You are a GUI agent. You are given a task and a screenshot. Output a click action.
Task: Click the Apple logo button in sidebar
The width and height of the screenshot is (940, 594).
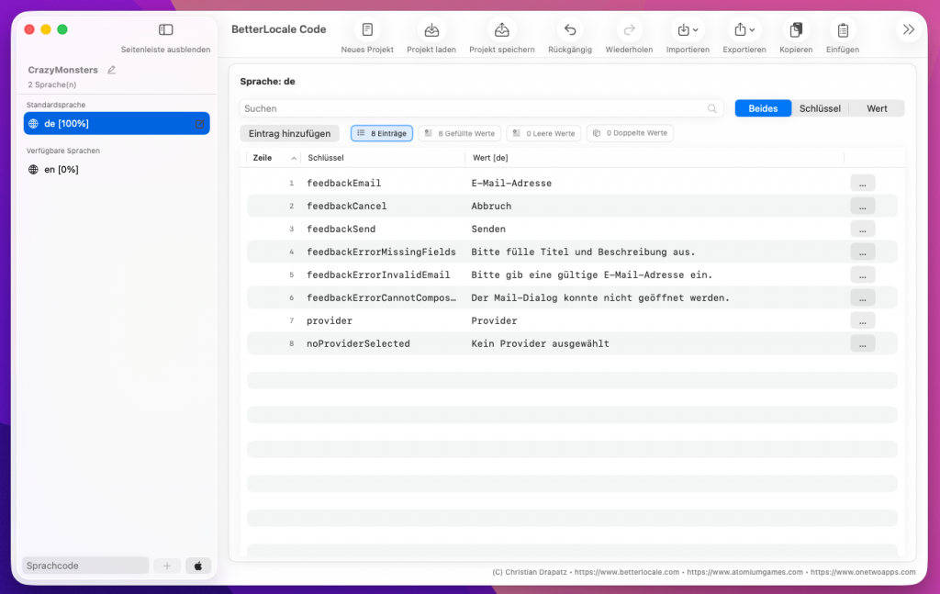(x=198, y=566)
